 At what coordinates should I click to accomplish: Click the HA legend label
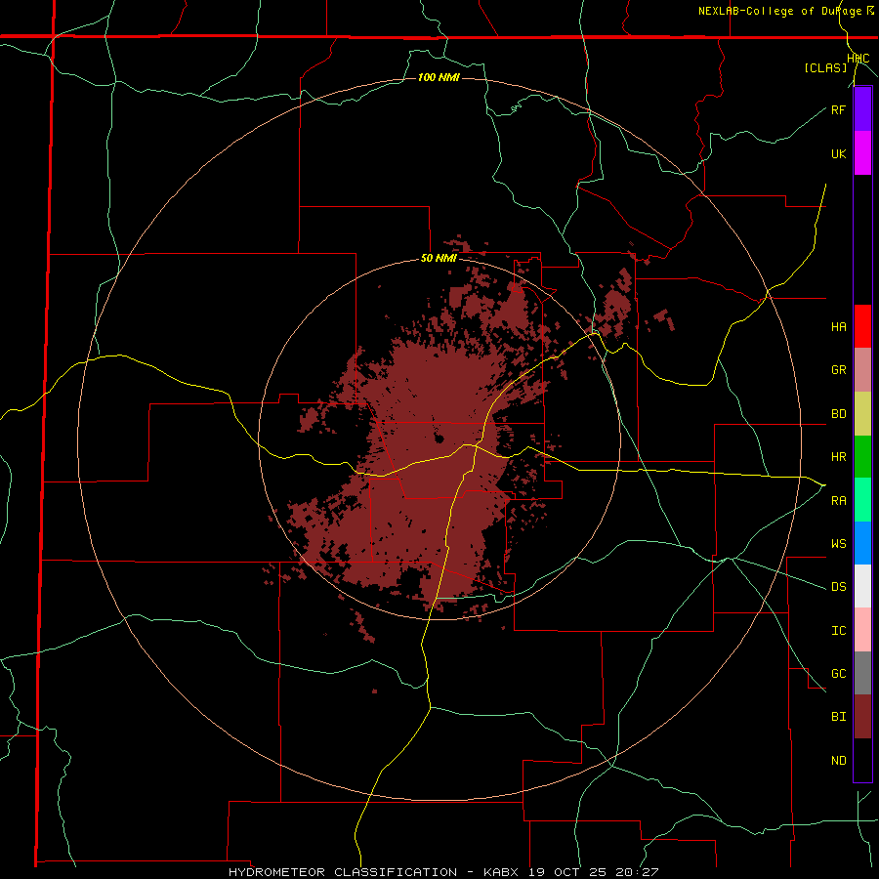pyautogui.click(x=838, y=327)
